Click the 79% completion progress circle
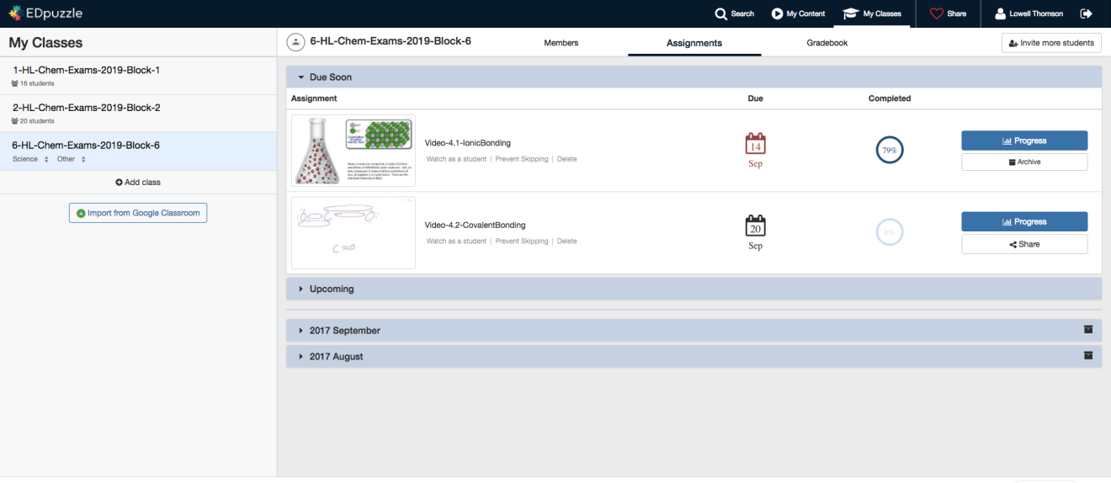 click(x=889, y=151)
